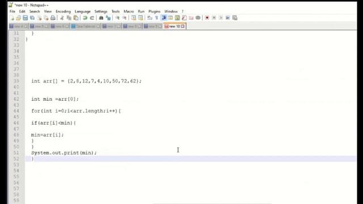The height and width of the screenshot is (204, 363).
Task: Cut selection with the scissors icon
Action: [x=62, y=18]
